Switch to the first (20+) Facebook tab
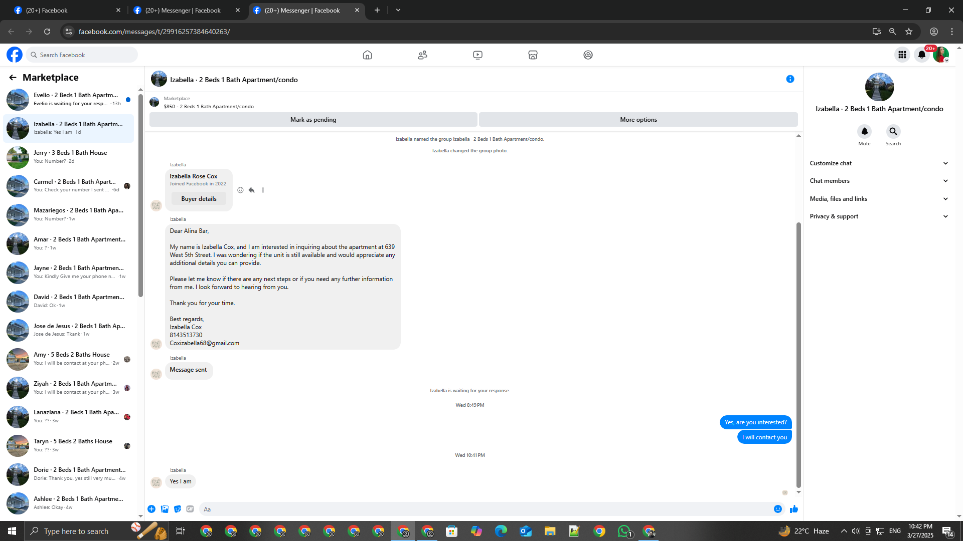 67,10
